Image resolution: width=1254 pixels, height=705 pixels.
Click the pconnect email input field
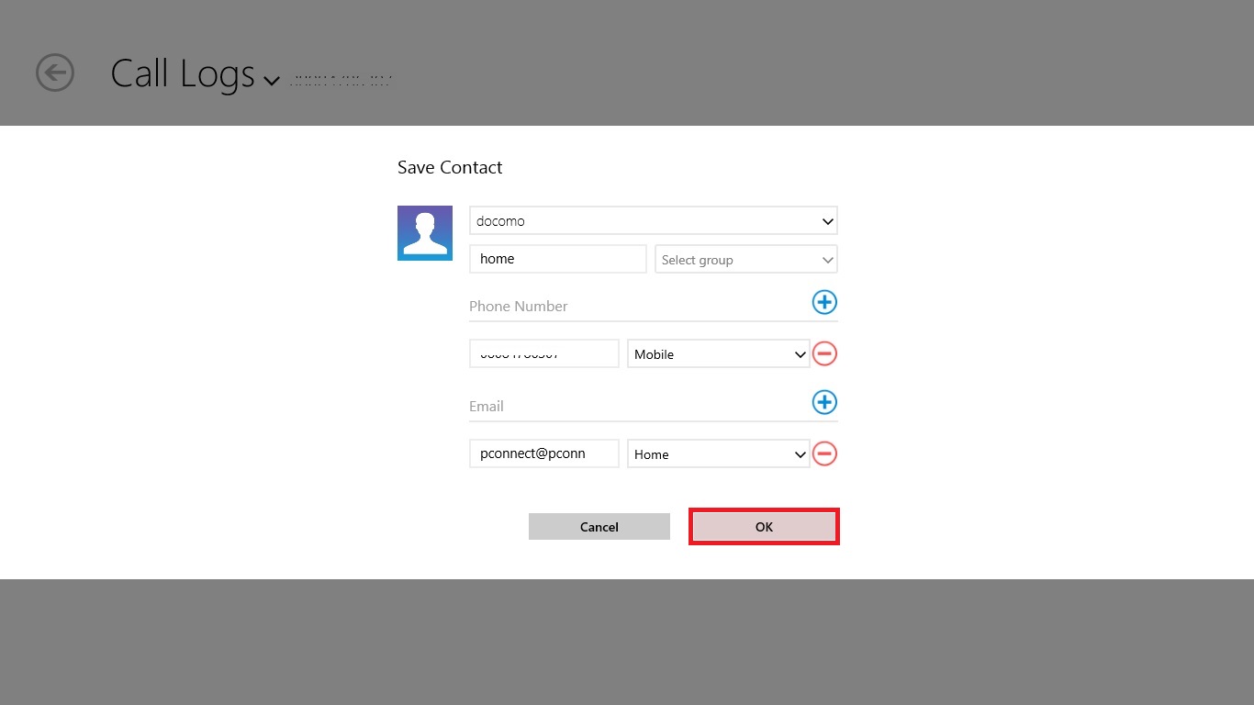click(543, 453)
